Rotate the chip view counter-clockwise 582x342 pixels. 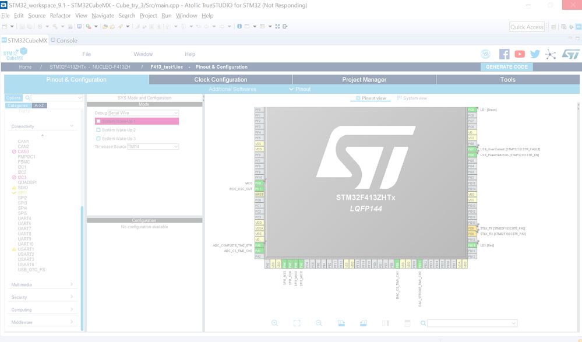(x=364, y=323)
